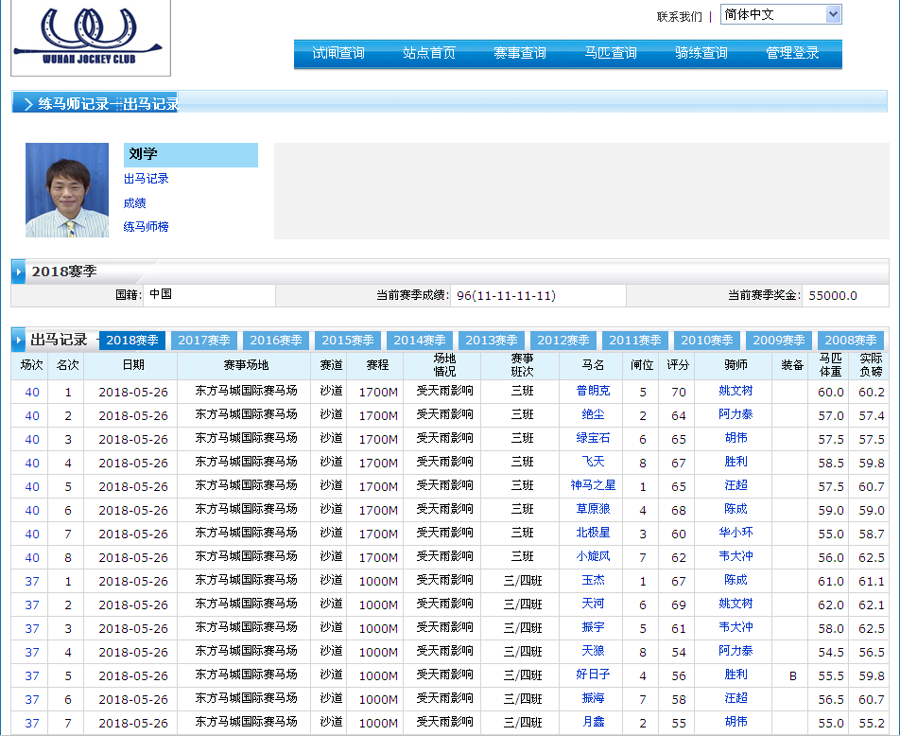Click horse name 好日子 link

point(593,675)
